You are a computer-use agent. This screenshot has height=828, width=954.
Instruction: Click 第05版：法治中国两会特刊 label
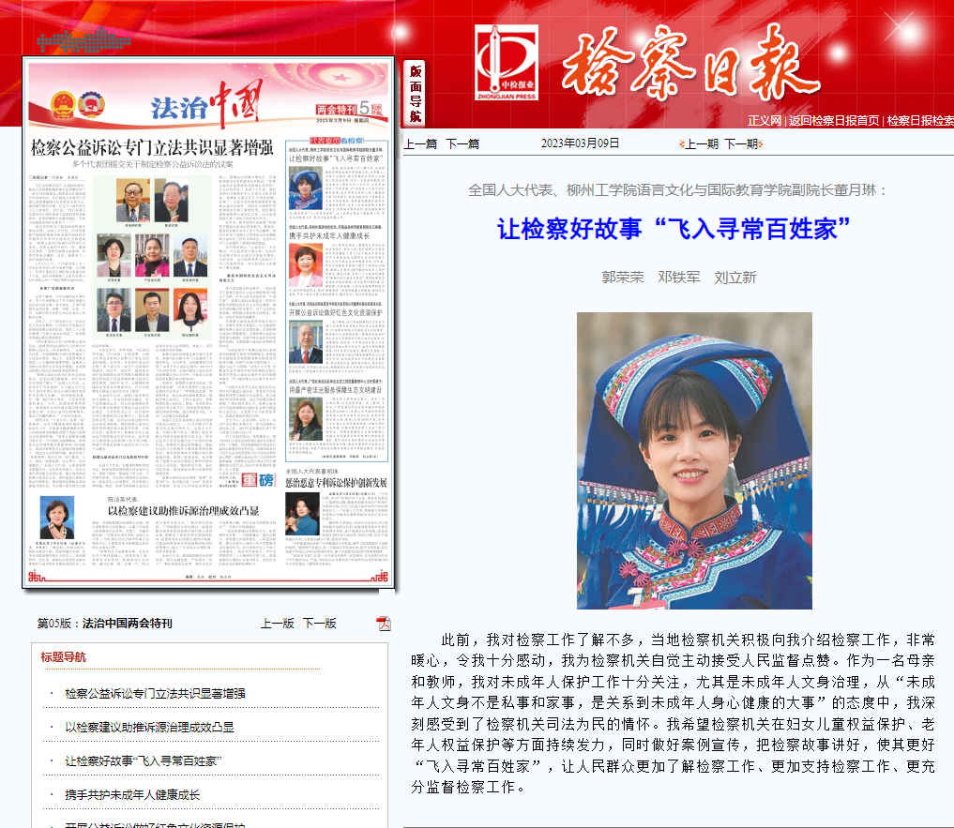[105, 624]
